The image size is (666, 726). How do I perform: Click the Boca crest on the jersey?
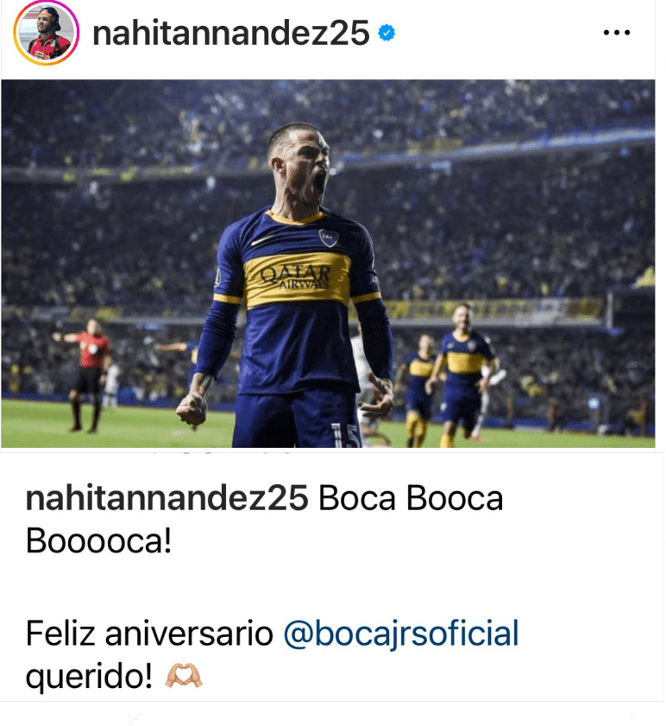point(328,237)
